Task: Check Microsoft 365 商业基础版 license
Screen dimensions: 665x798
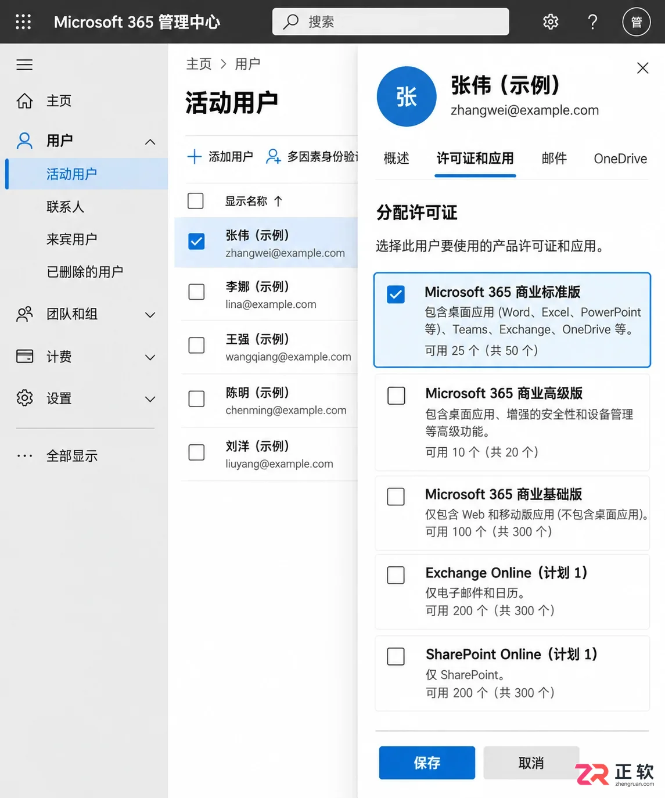Action: 396,497
